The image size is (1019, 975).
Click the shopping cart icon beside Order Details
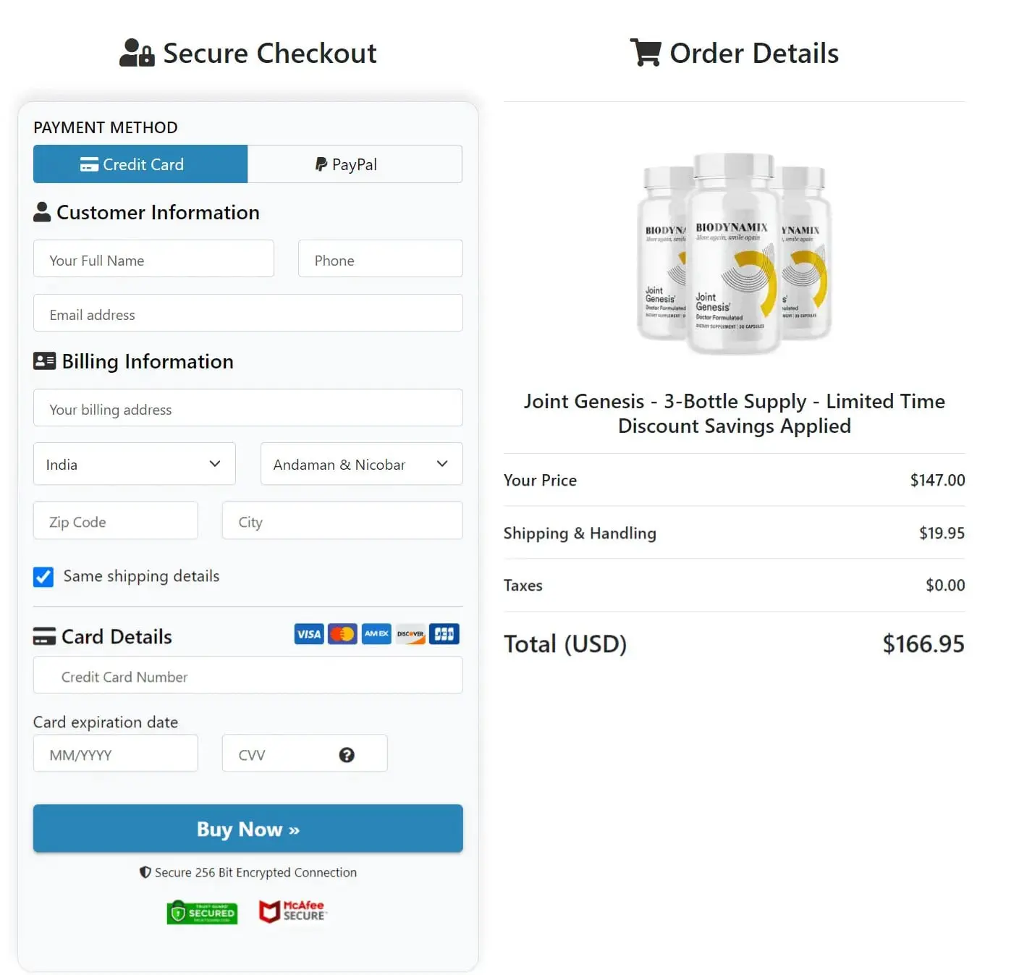(646, 51)
